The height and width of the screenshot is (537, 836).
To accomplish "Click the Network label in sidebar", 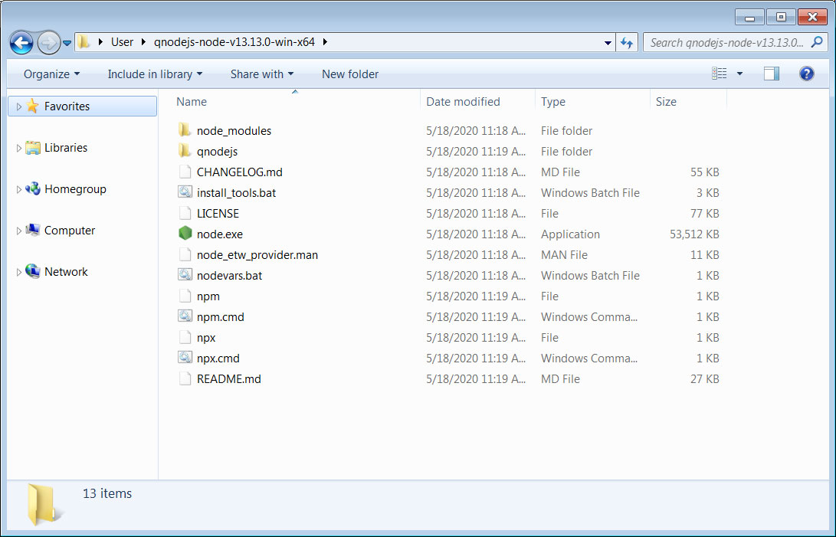I will pos(66,272).
